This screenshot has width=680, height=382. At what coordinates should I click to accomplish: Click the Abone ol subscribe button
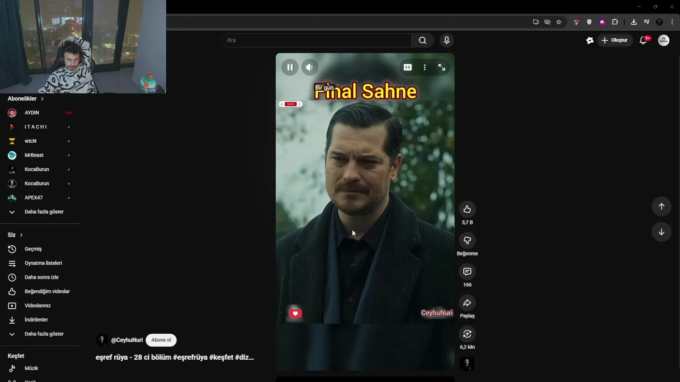click(x=161, y=340)
